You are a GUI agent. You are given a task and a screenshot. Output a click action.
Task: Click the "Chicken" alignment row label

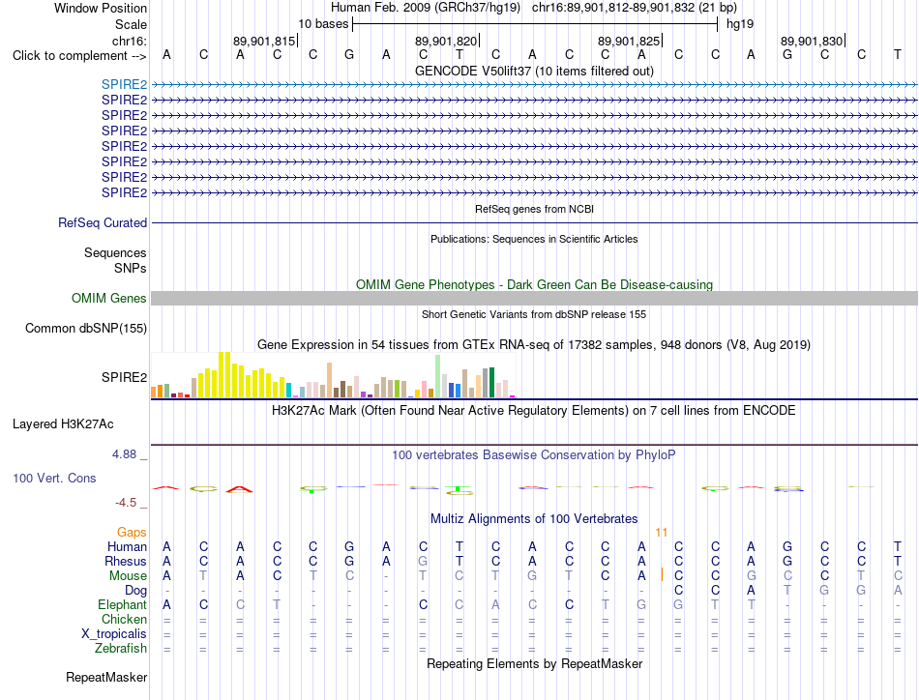pos(124,619)
